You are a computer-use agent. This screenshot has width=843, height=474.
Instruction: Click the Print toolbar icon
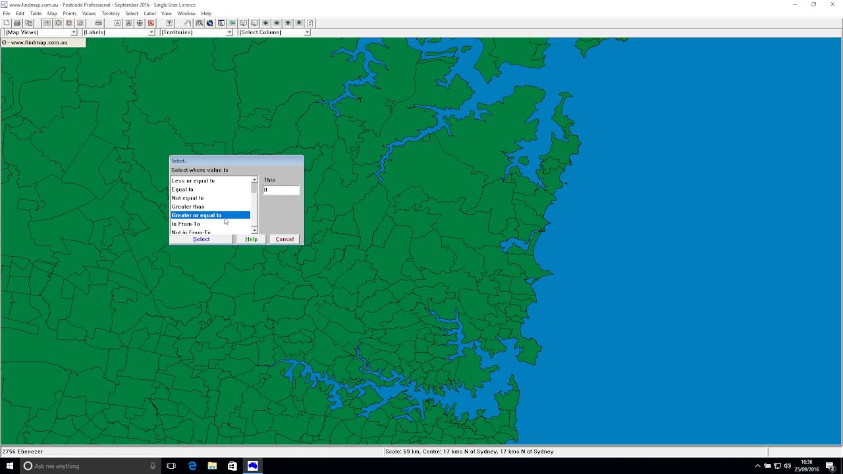click(17, 23)
